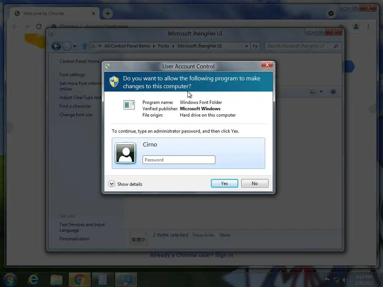Viewport: 383px width, 287px height.
Task: Expand Show details chevron in UAC dialog
Action: tap(111, 184)
